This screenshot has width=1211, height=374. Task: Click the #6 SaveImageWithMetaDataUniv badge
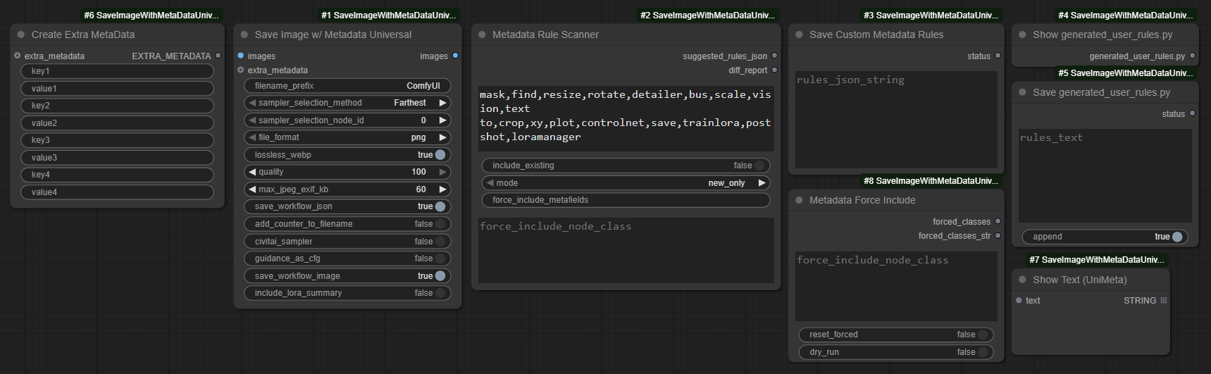tap(151, 15)
